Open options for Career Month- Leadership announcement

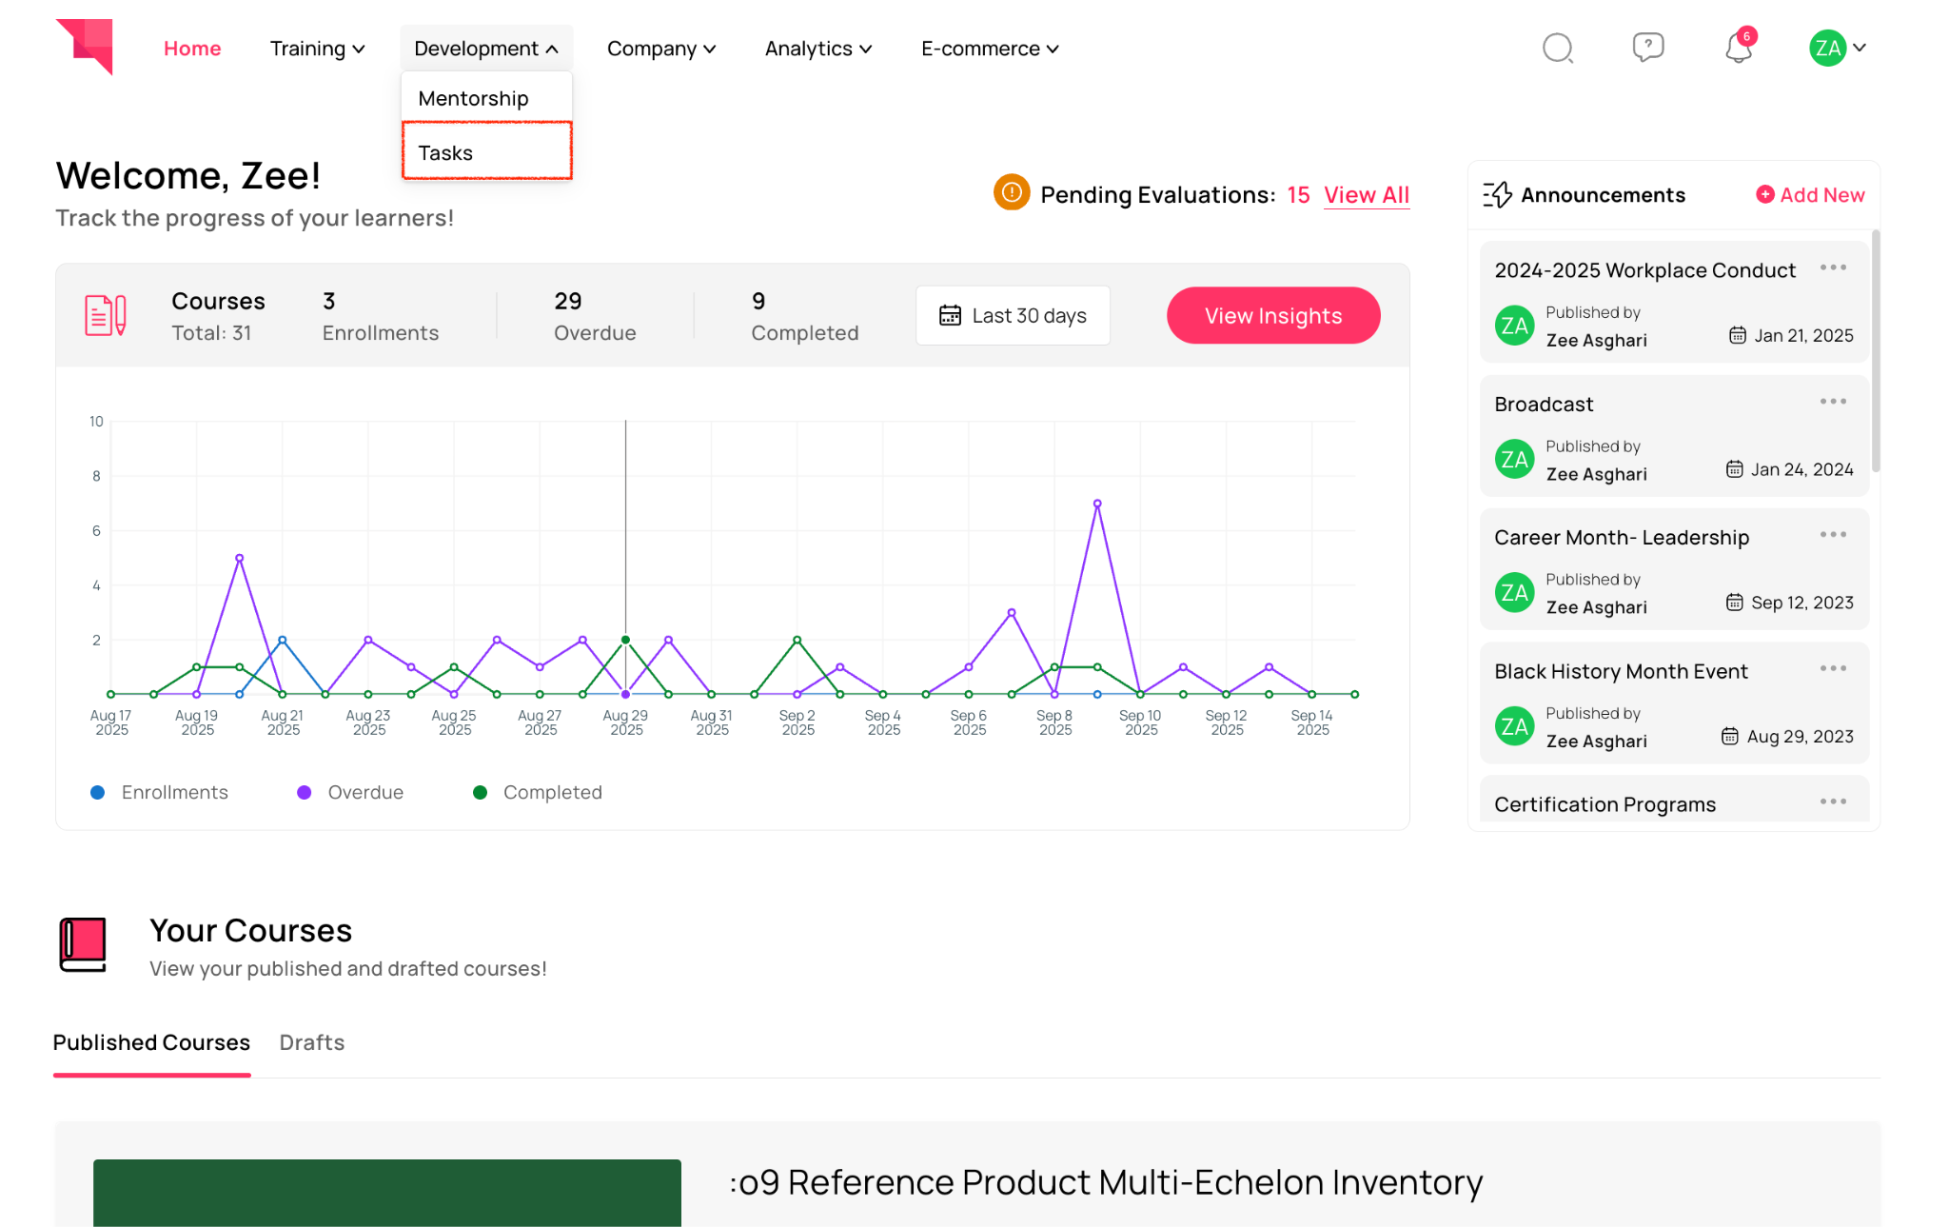pyautogui.click(x=1833, y=535)
